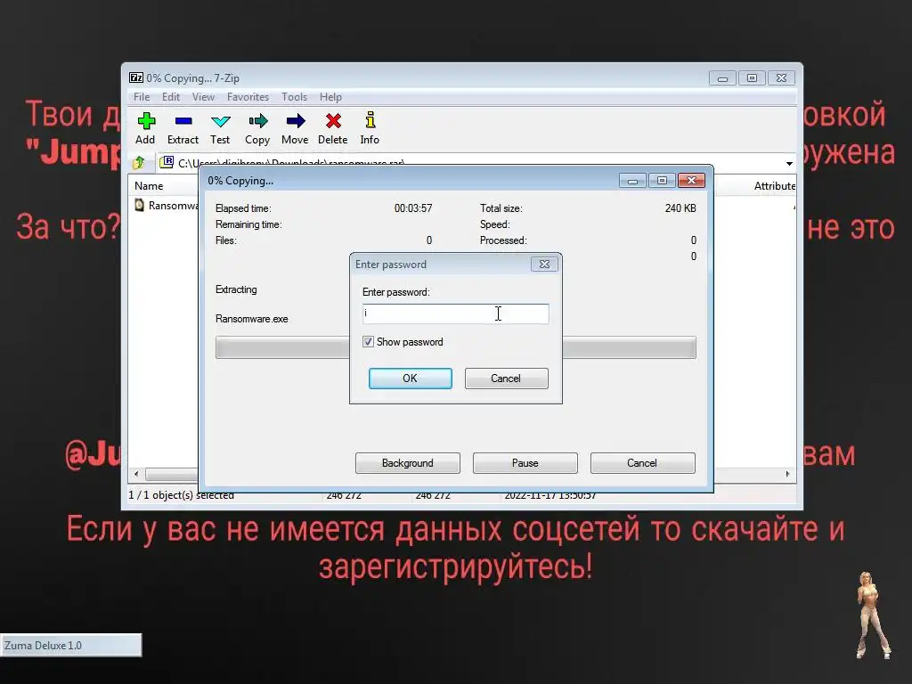Click Cancel in Enter password dialog
Screen dimensions: 912x684
pyautogui.click(x=506, y=378)
